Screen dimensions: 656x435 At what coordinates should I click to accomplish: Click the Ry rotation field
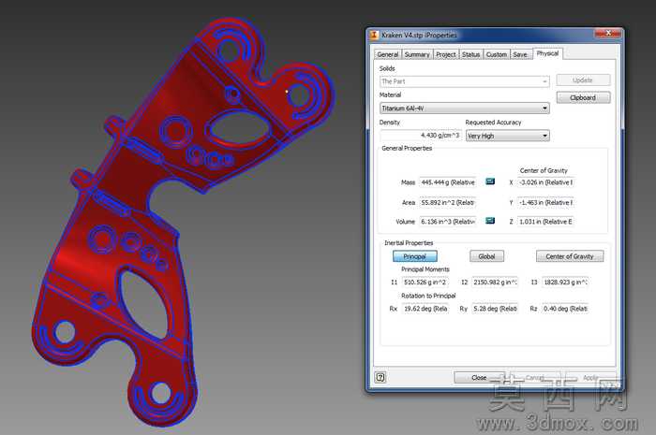[496, 309]
